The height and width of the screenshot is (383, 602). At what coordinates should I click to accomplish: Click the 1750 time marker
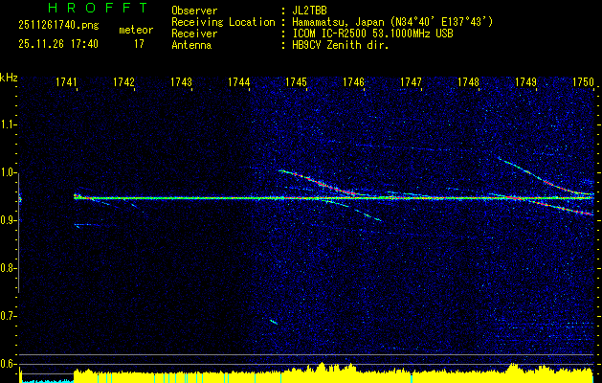[583, 82]
